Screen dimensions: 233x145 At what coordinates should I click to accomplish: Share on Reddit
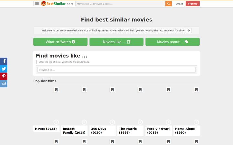pos(4,83)
